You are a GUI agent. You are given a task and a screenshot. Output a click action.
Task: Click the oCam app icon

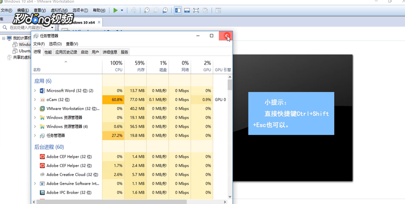point(42,100)
